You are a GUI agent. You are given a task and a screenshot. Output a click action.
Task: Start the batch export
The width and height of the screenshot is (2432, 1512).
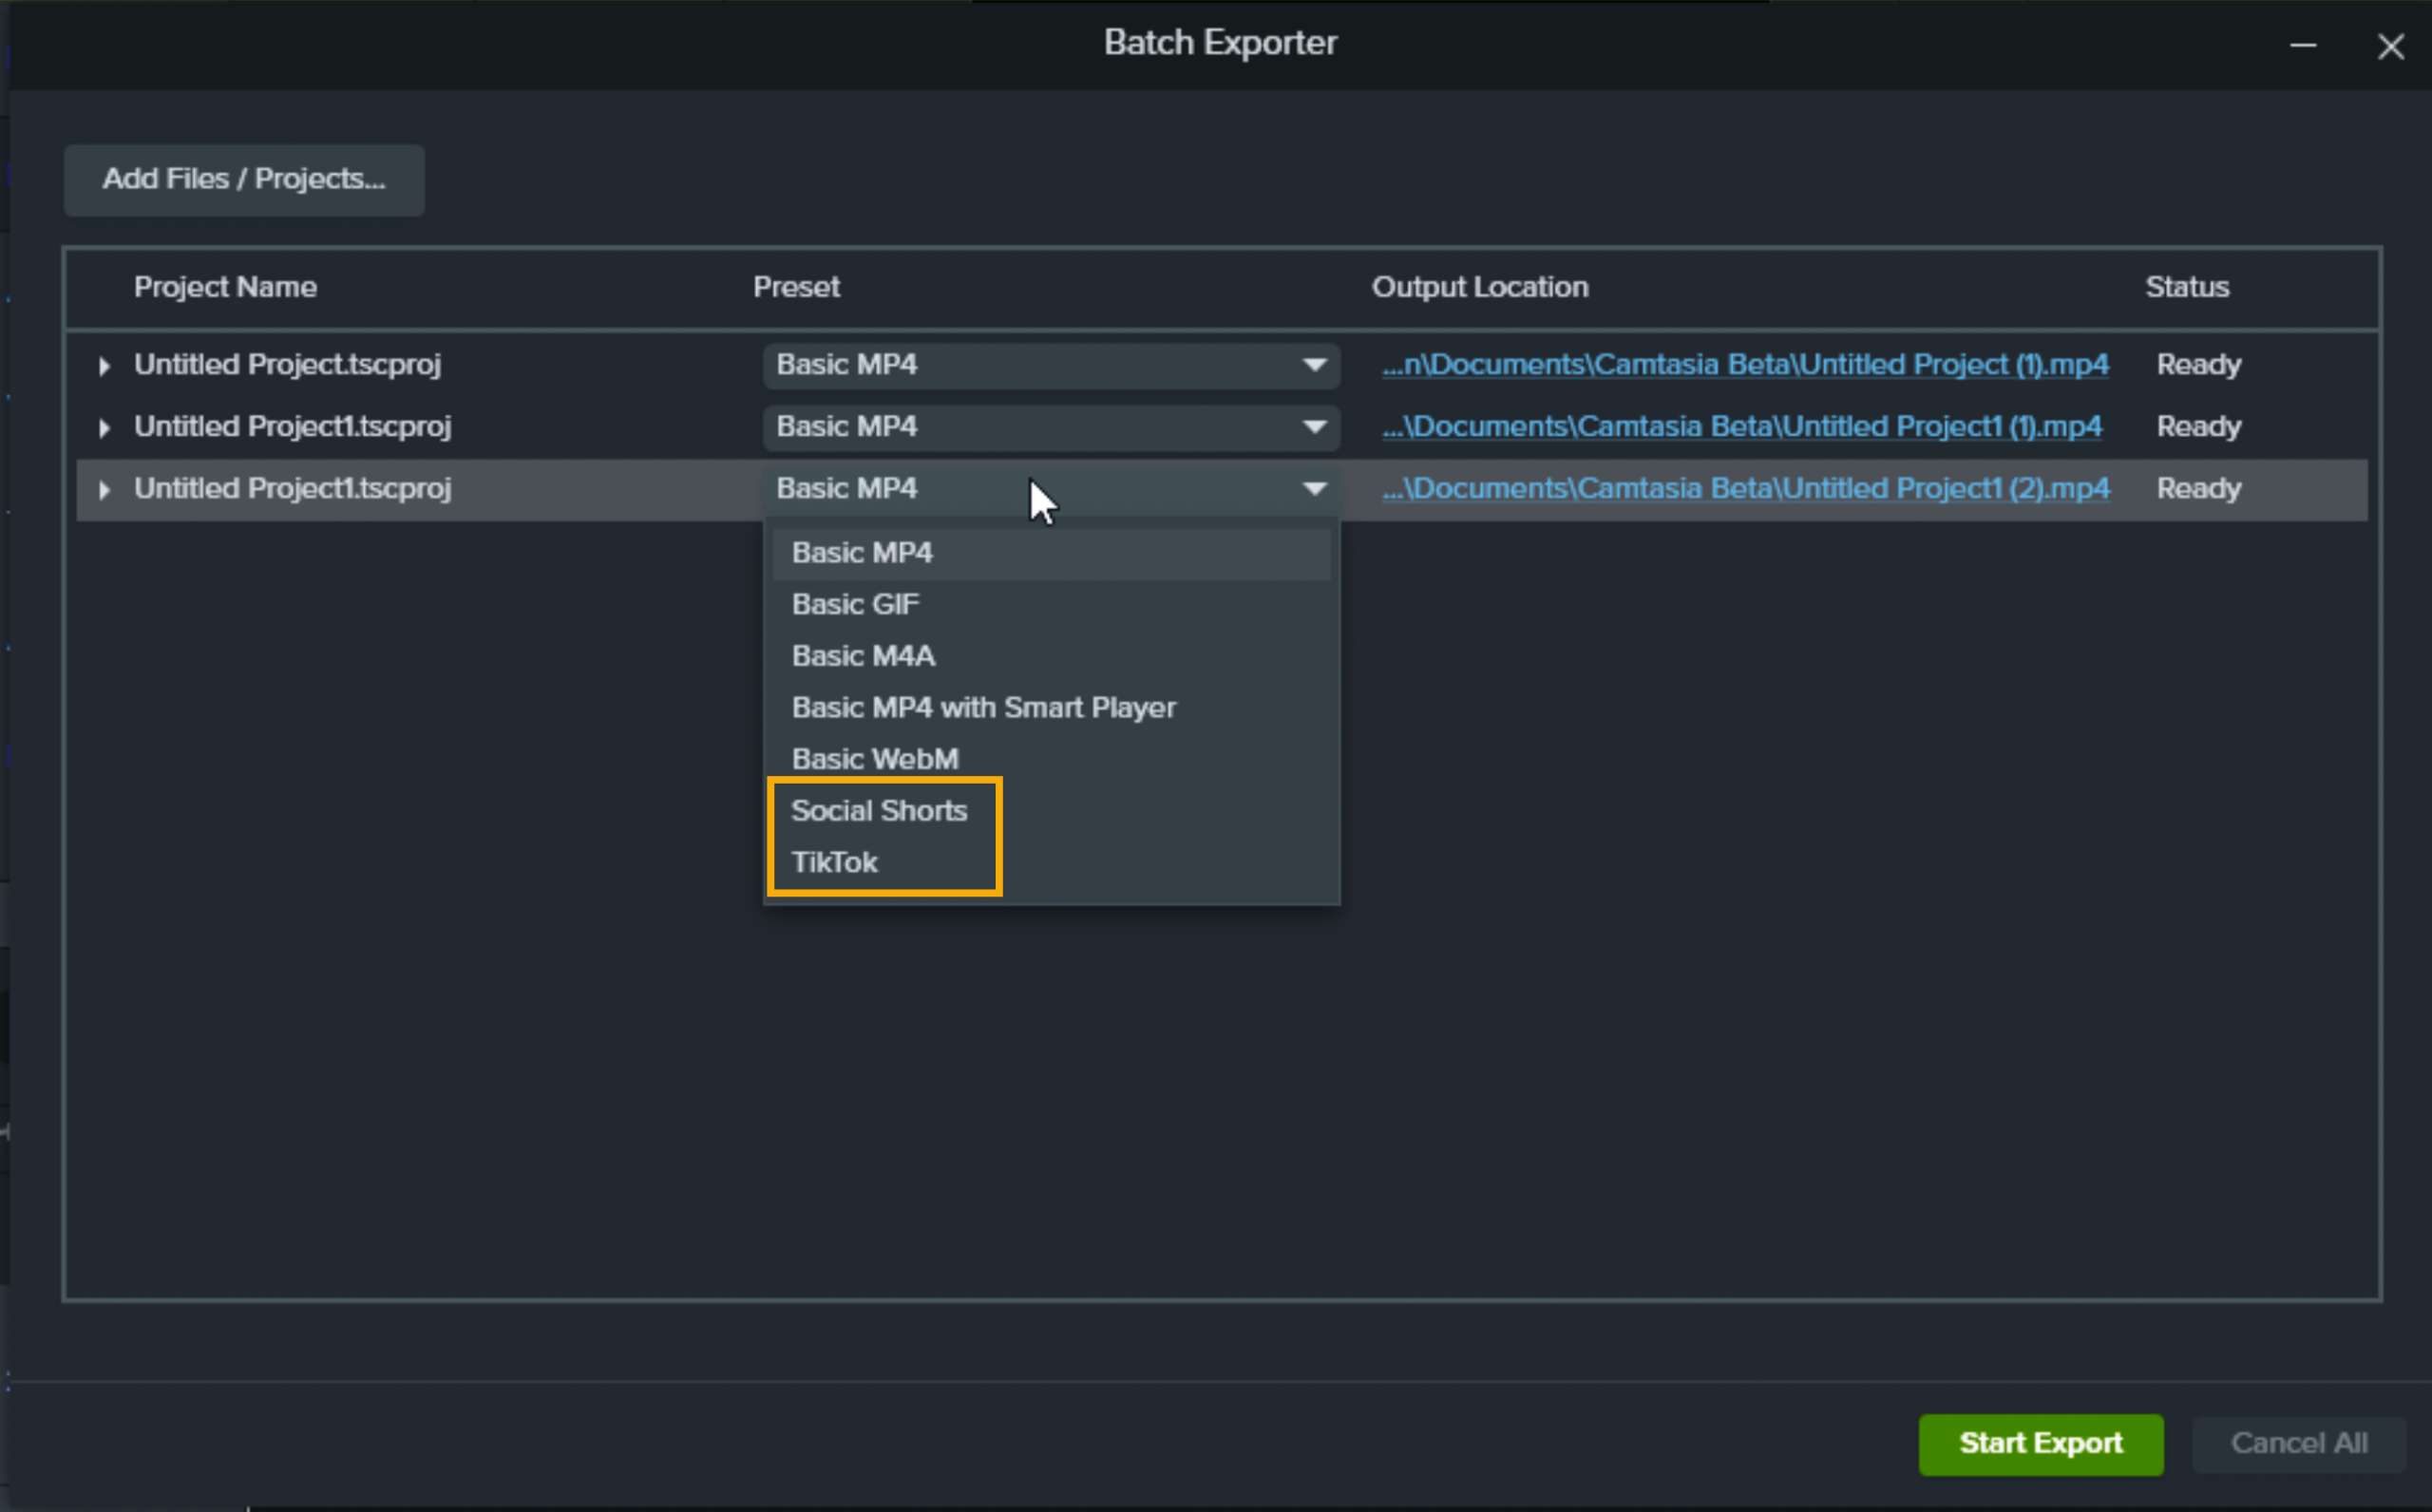click(x=2041, y=1444)
